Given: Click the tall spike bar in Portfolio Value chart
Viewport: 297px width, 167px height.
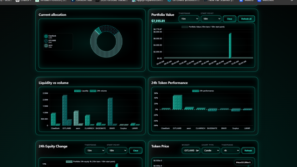Looking at the screenshot, I should click(x=230, y=45).
